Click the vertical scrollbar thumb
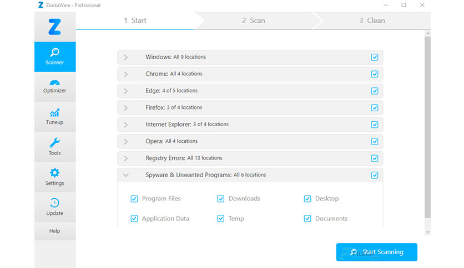464x268 pixels. click(427, 127)
